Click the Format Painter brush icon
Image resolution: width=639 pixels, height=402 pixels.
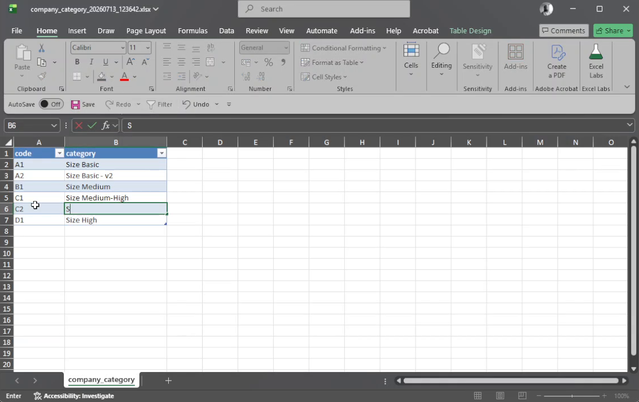[42, 76]
